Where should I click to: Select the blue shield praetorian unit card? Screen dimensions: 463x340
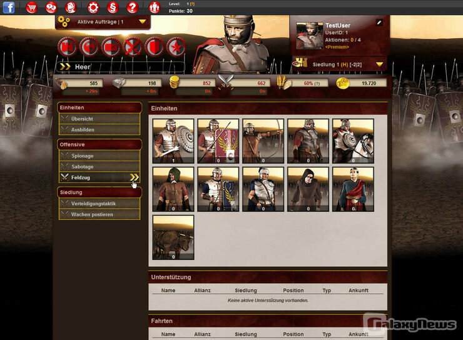point(218,189)
